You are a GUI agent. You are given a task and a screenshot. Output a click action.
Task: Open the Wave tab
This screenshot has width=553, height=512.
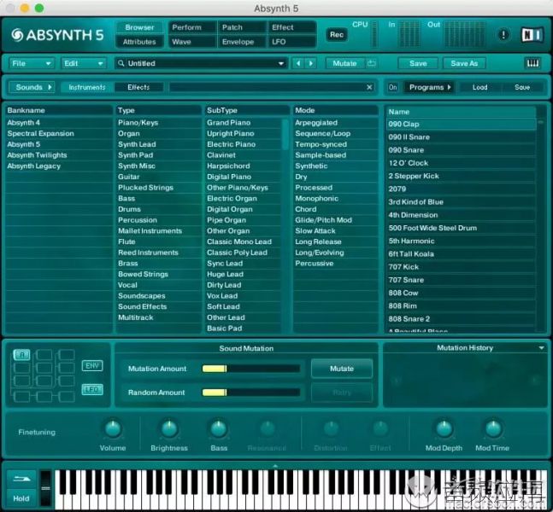click(192, 42)
